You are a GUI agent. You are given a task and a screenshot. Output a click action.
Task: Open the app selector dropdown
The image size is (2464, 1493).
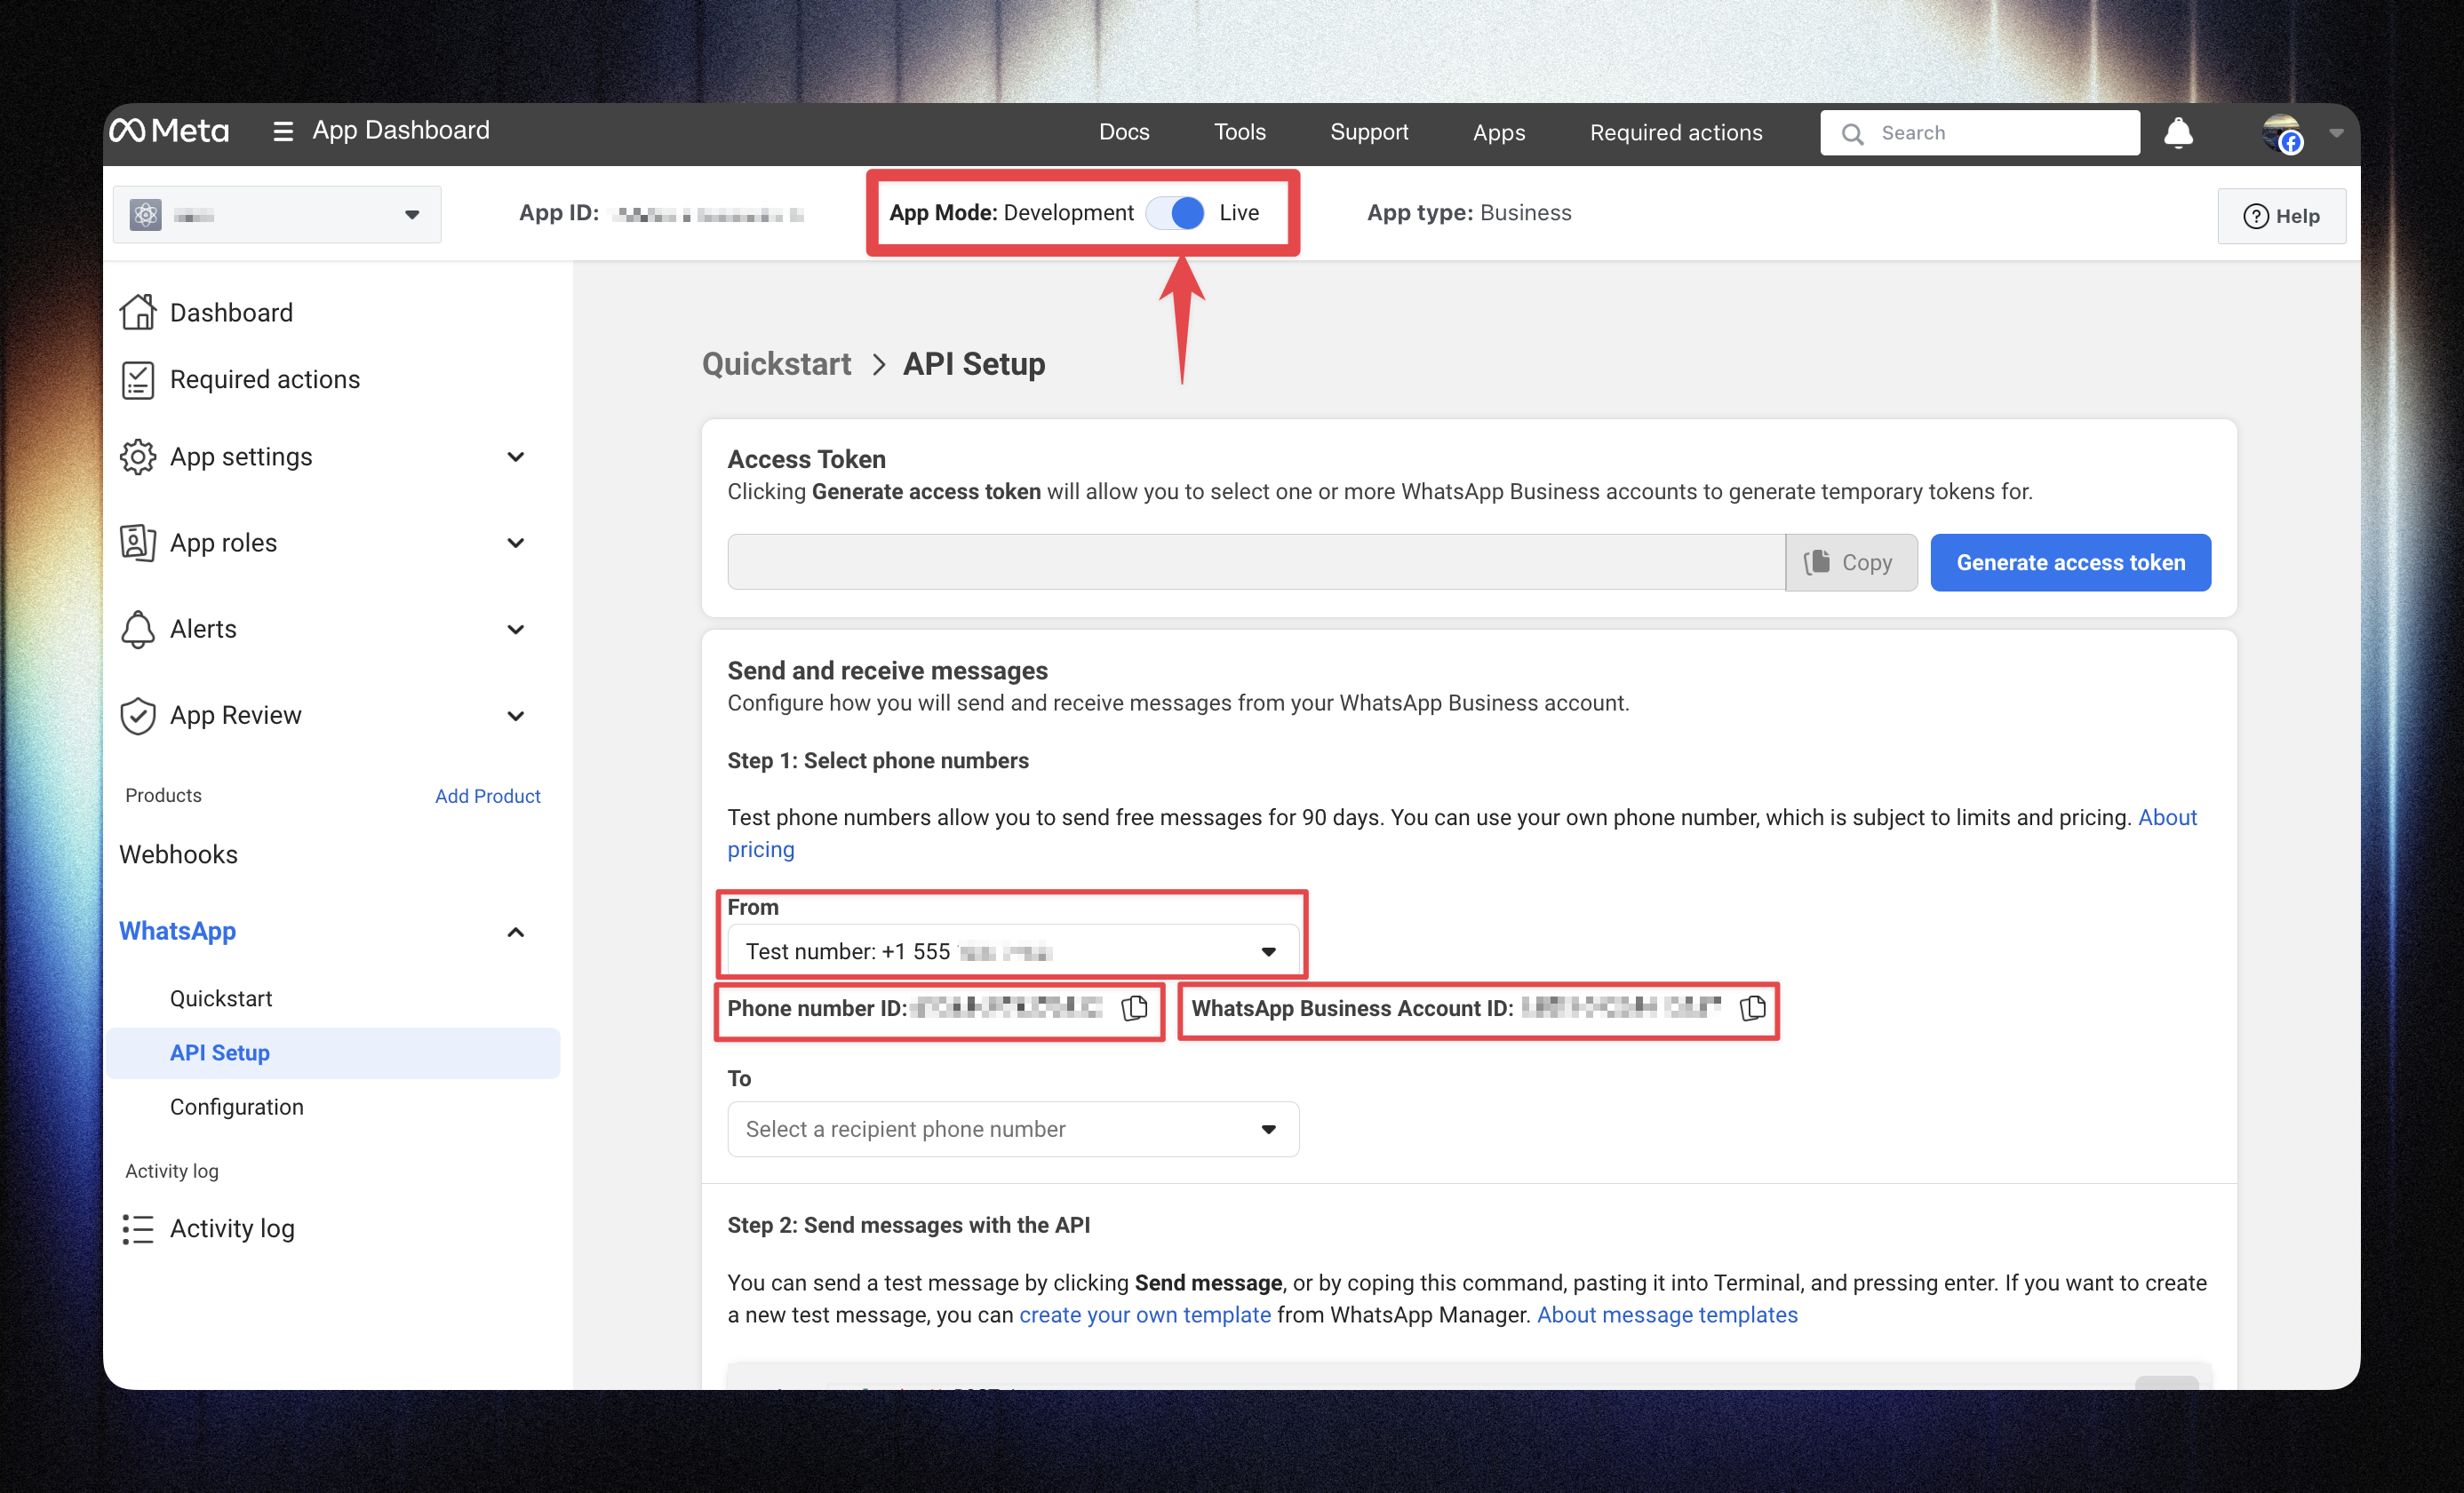coord(277,215)
